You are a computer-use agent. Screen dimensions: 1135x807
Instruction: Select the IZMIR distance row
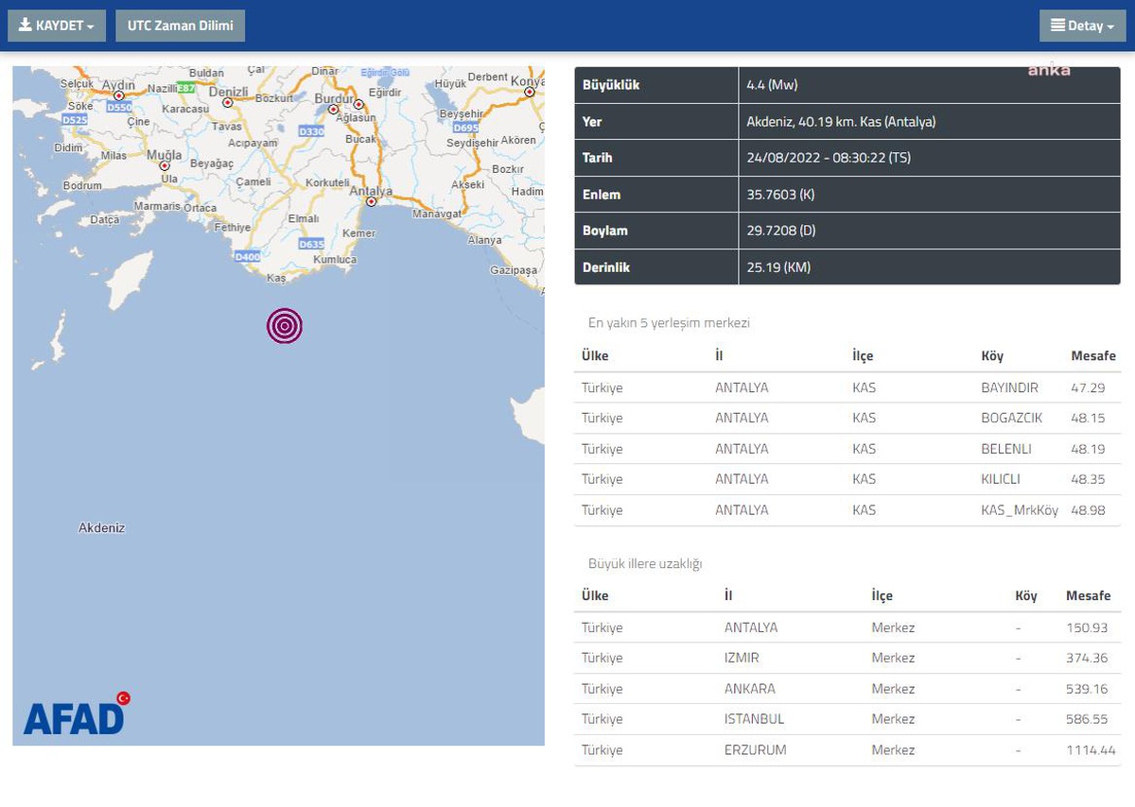(848, 658)
